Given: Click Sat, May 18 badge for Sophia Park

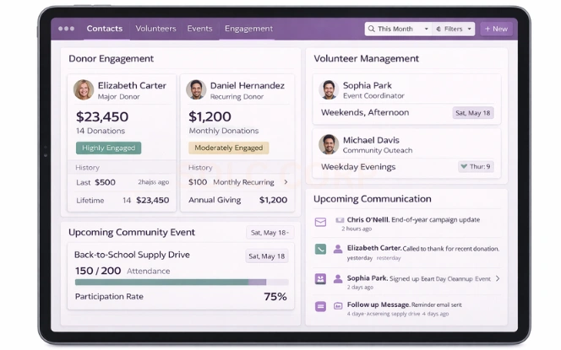Looking at the screenshot, I should 473,113.
